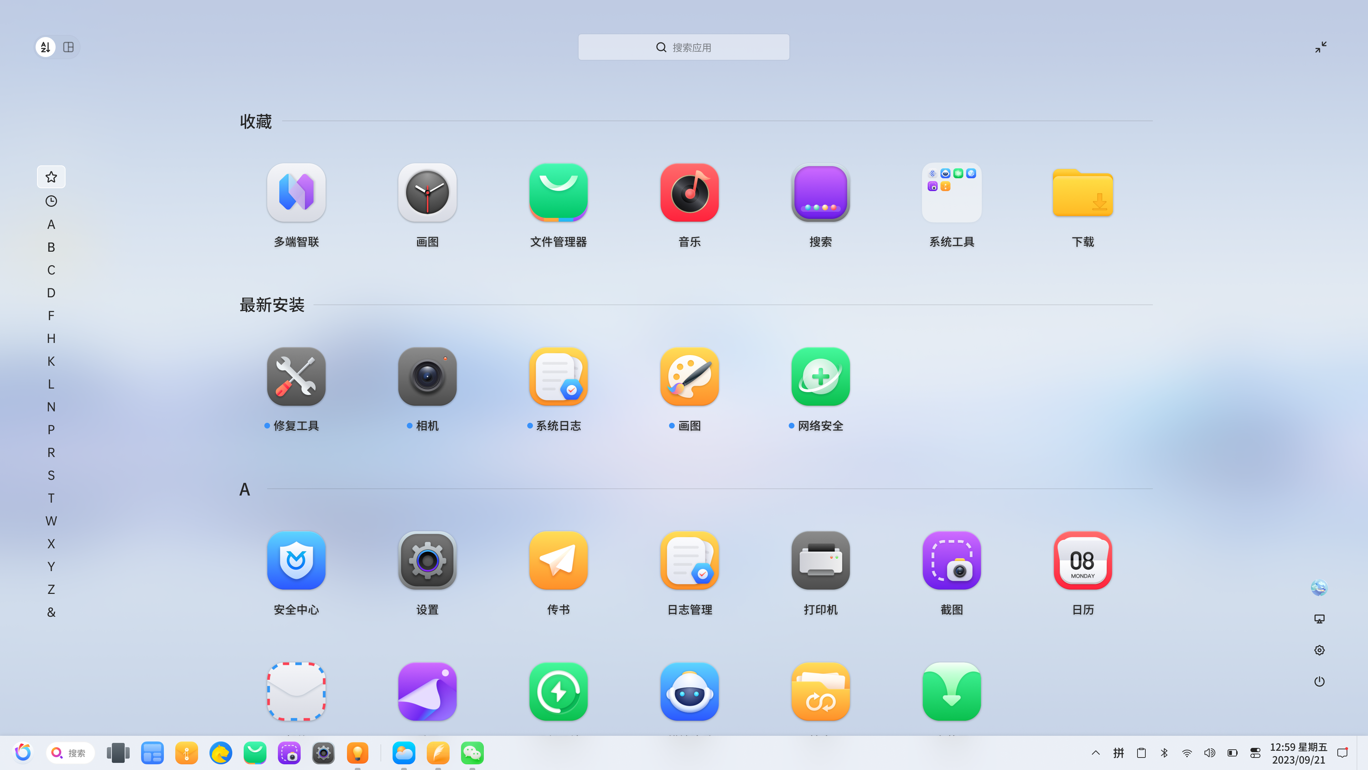The height and width of the screenshot is (770, 1368).
Task: Open the 下载 folder
Action: [x=1083, y=192]
